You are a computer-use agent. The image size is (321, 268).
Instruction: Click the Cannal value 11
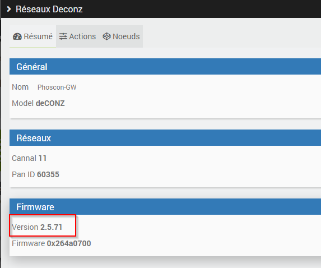point(43,158)
